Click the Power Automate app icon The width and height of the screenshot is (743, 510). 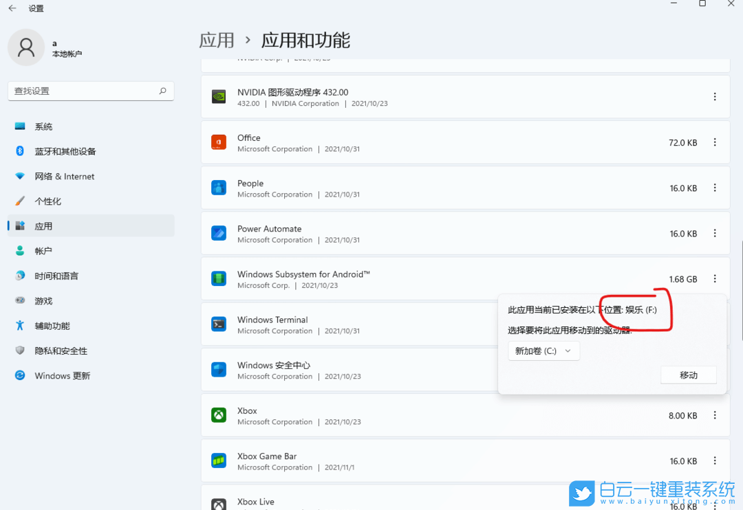point(218,233)
